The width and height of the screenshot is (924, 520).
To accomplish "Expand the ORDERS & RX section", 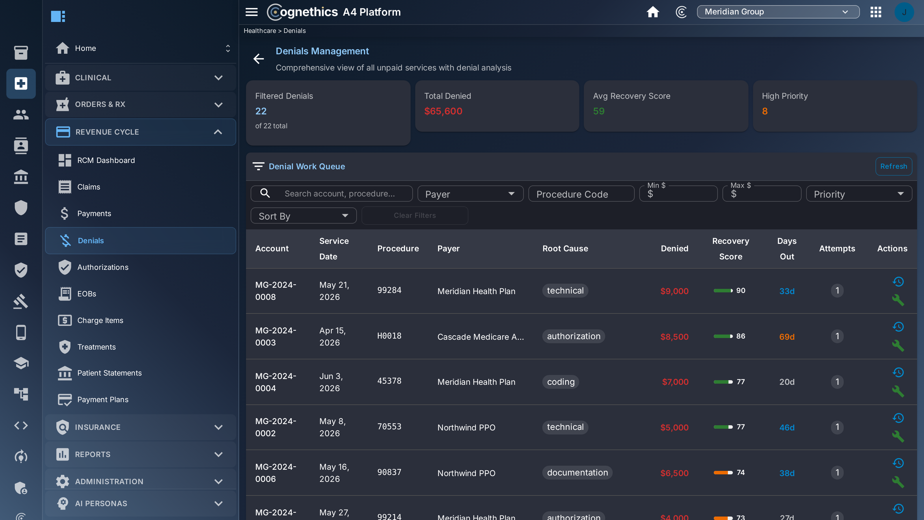I will click(x=141, y=104).
